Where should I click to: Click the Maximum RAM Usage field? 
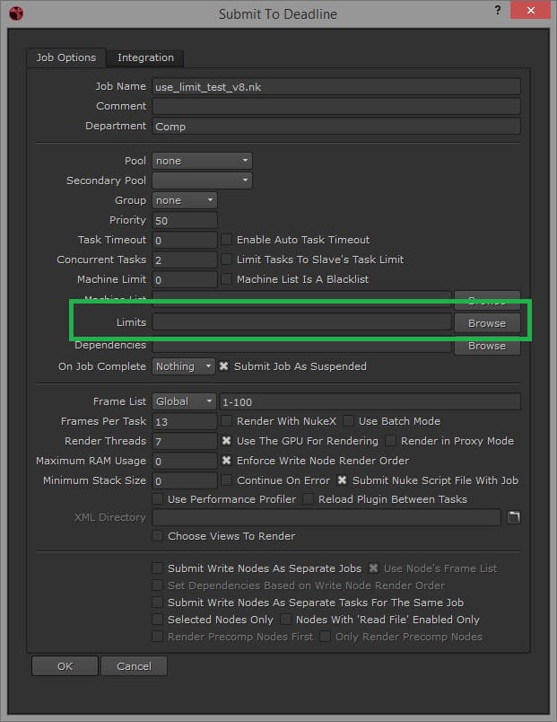[185, 461]
